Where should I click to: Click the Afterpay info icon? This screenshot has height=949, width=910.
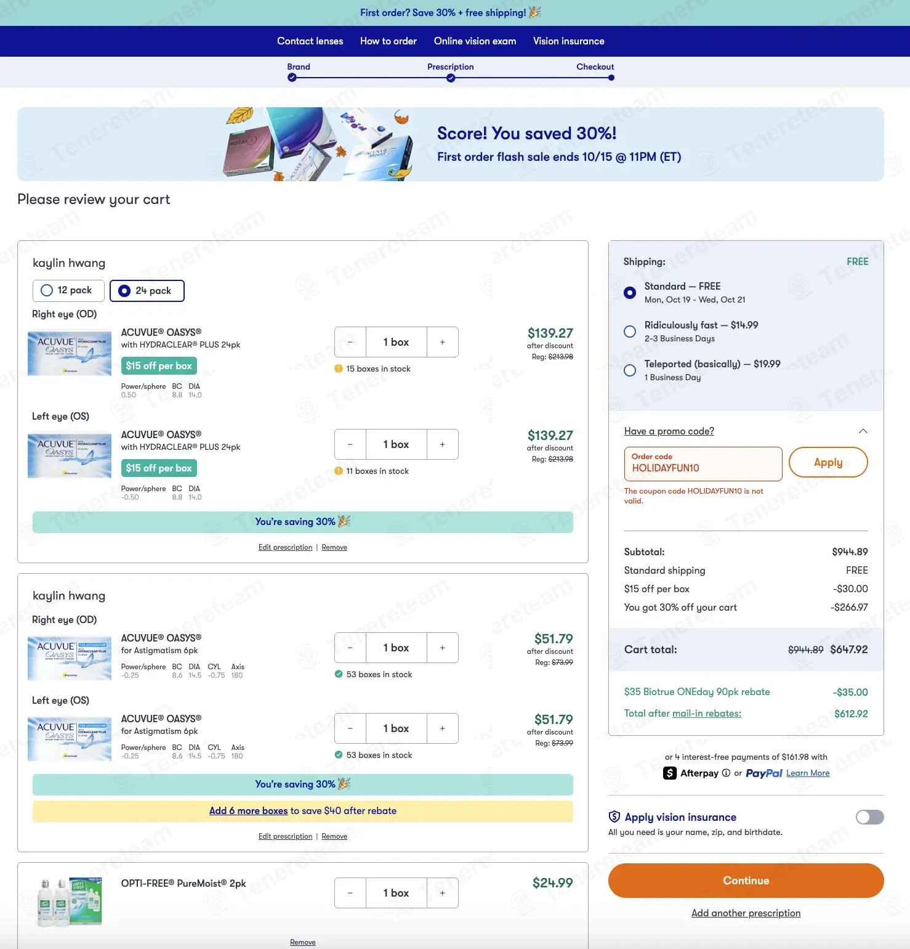(x=726, y=773)
